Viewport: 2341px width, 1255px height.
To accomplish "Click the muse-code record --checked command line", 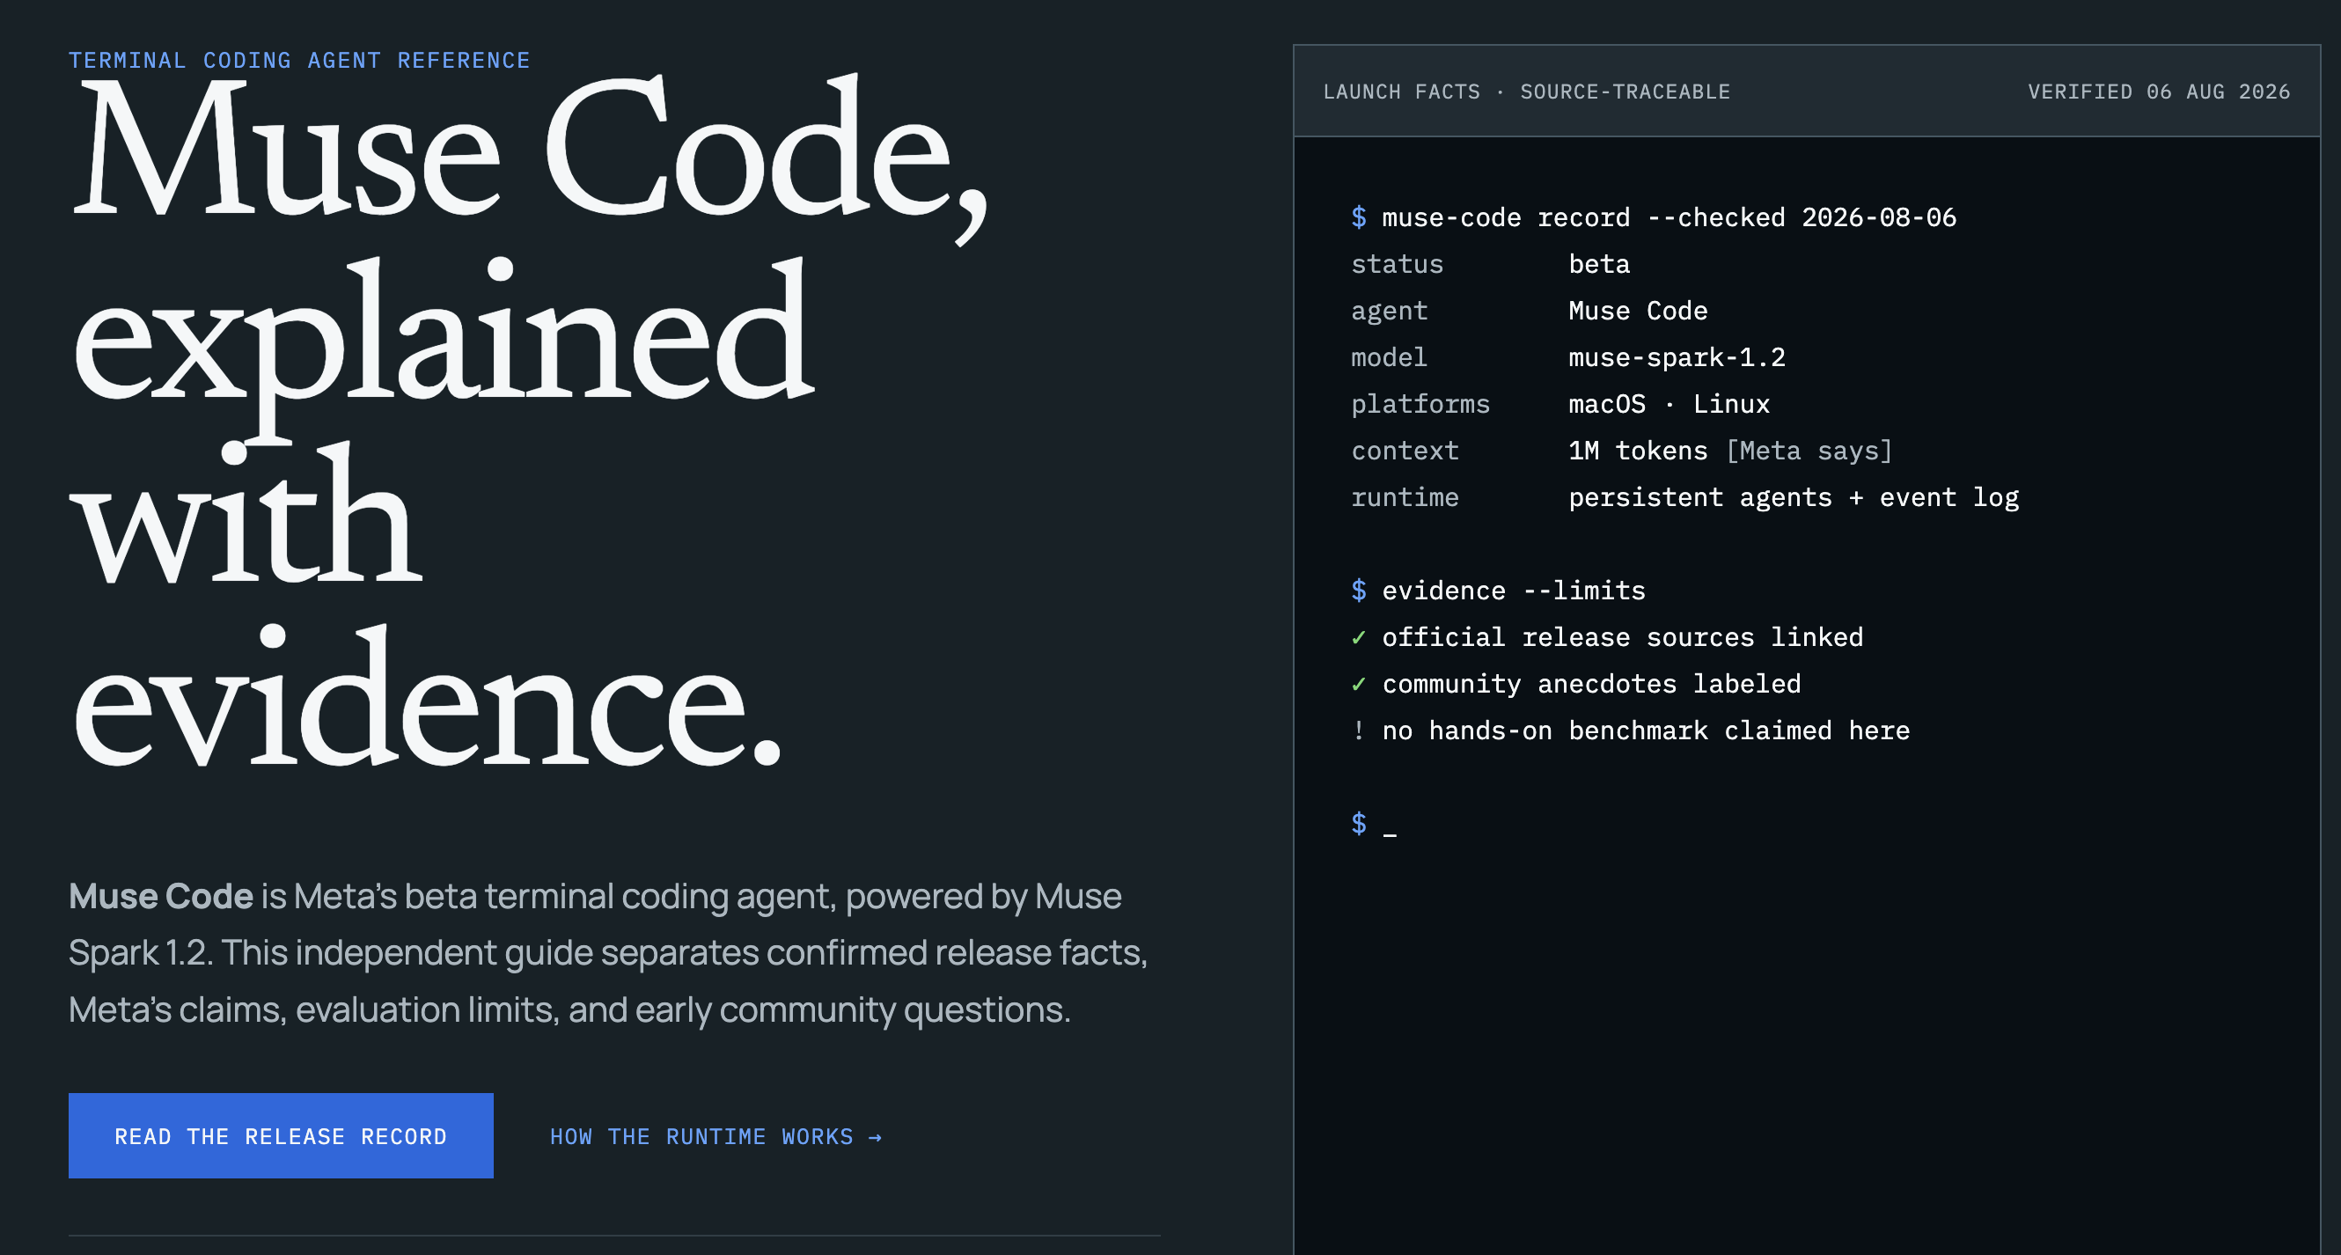I will click(x=1654, y=217).
